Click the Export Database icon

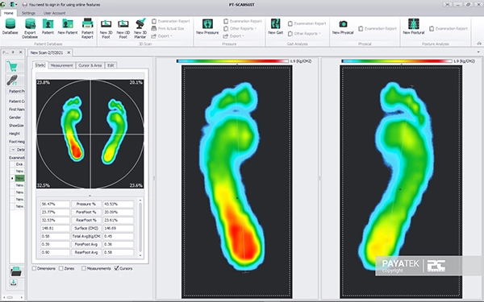click(x=31, y=24)
